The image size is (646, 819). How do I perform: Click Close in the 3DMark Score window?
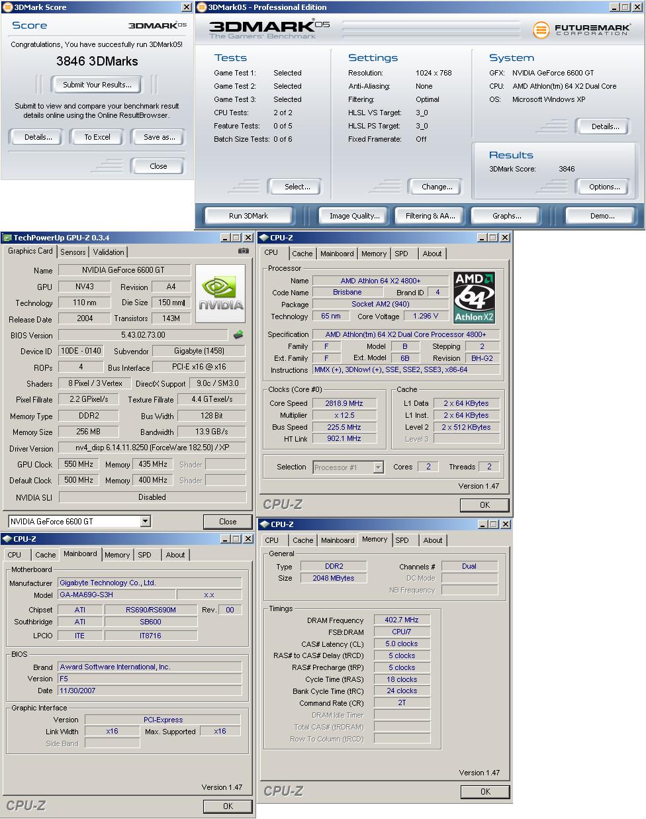pyautogui.click(x=158, y=166)
